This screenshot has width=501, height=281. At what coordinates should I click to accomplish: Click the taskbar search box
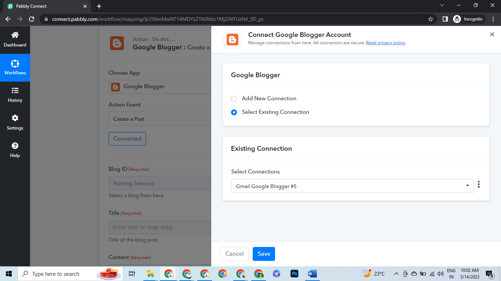point(70,274)
